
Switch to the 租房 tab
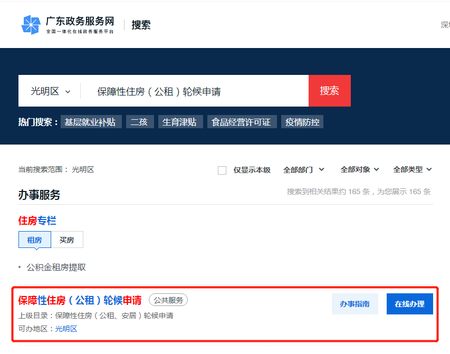point(35,240)
